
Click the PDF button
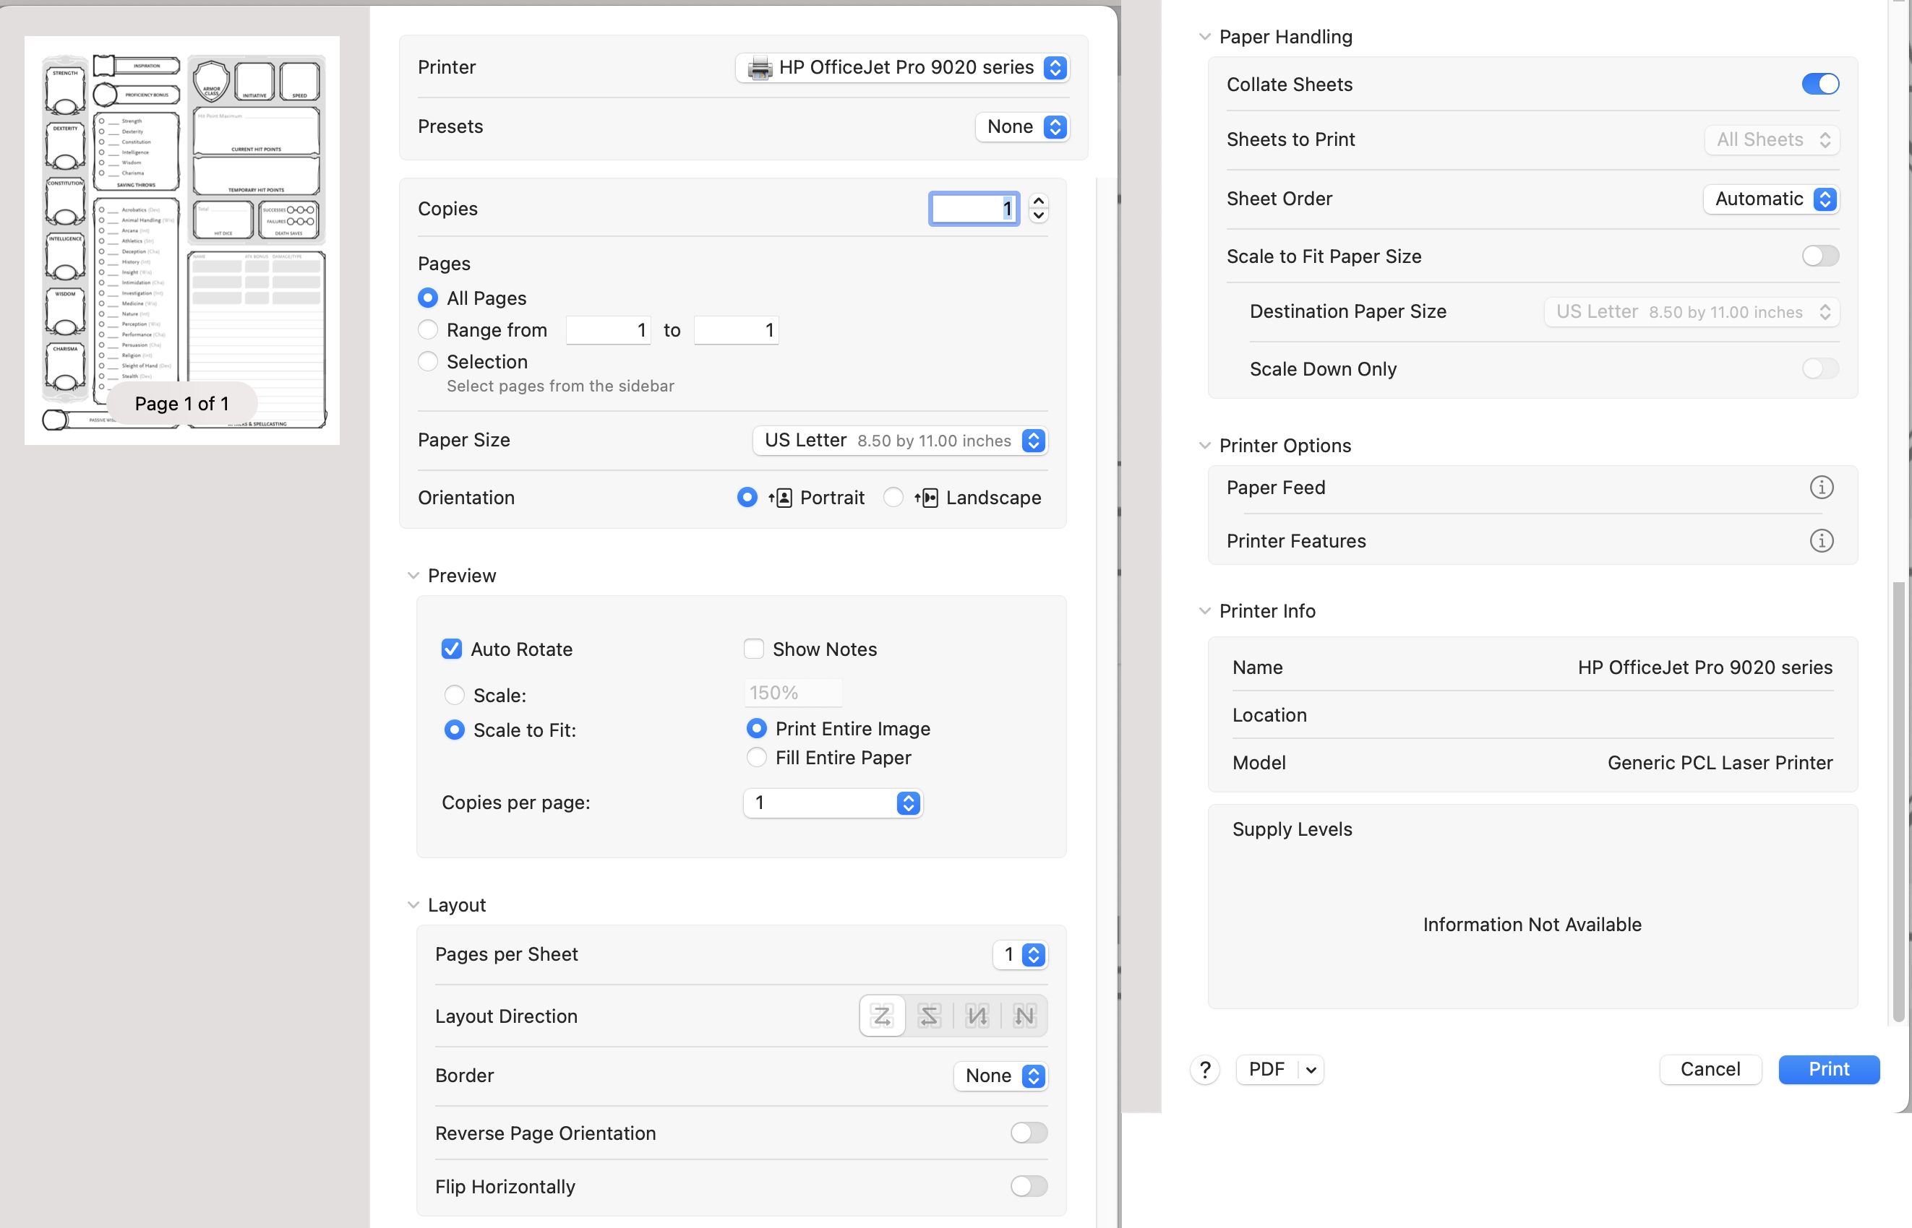click(1266, 1069)
